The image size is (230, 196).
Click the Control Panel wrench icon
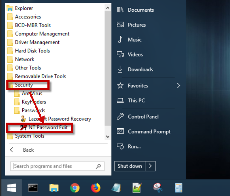[120, 117]
